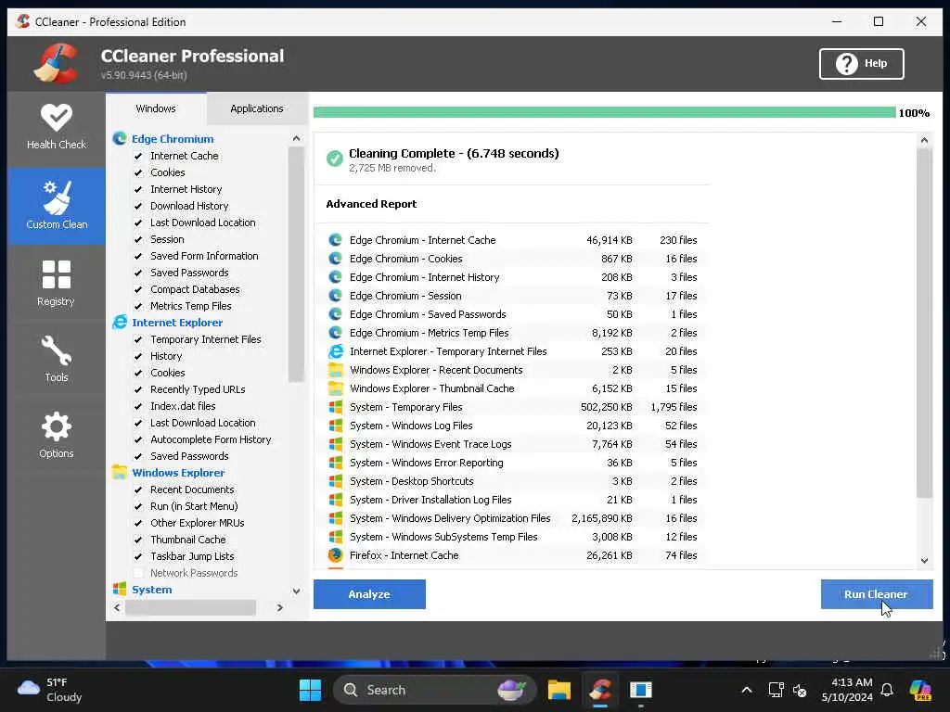Enable the Network Passwords checkbox
Viewport: 950px width, 712px height.
(x=138, y=573)
